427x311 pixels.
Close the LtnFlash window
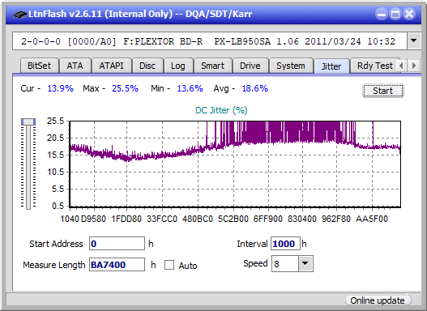(x=408, y=14)
